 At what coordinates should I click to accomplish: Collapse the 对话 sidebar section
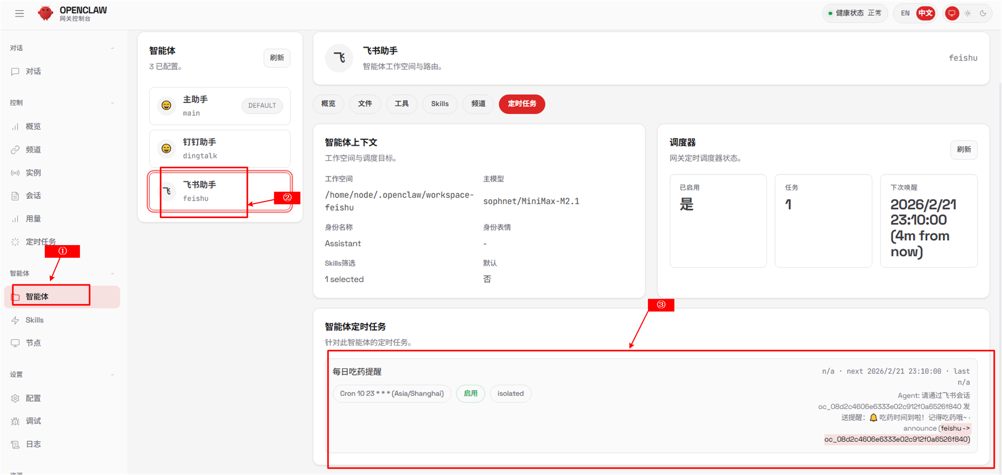[x=112, y=48]
